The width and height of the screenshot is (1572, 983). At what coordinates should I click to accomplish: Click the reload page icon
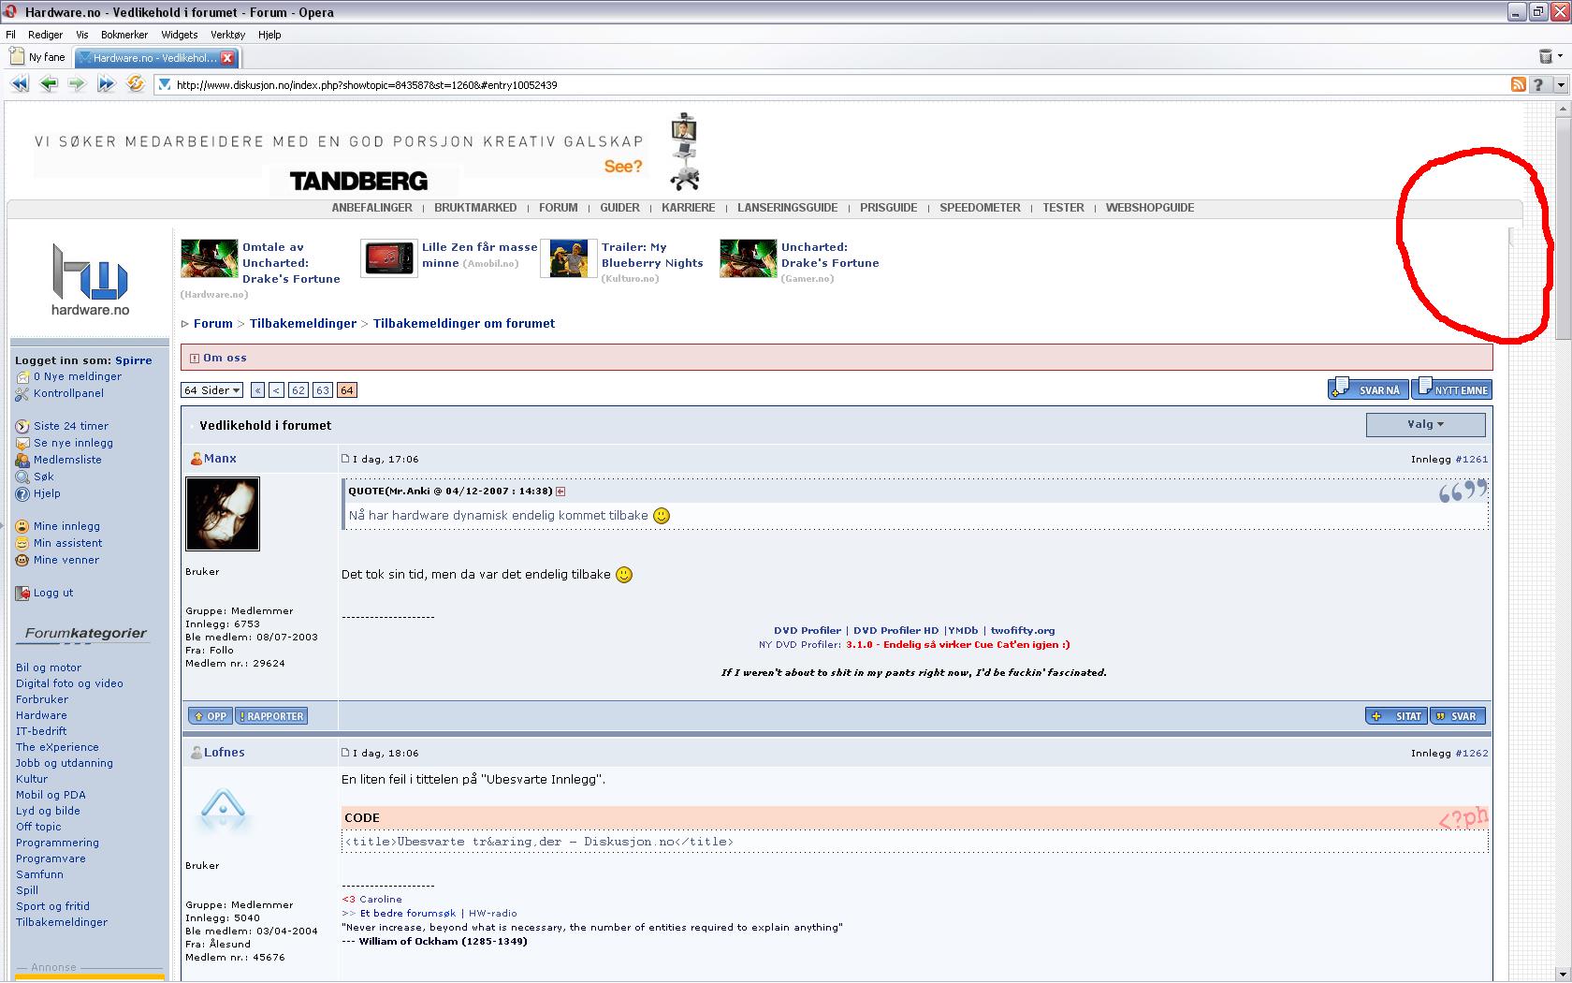136,84
